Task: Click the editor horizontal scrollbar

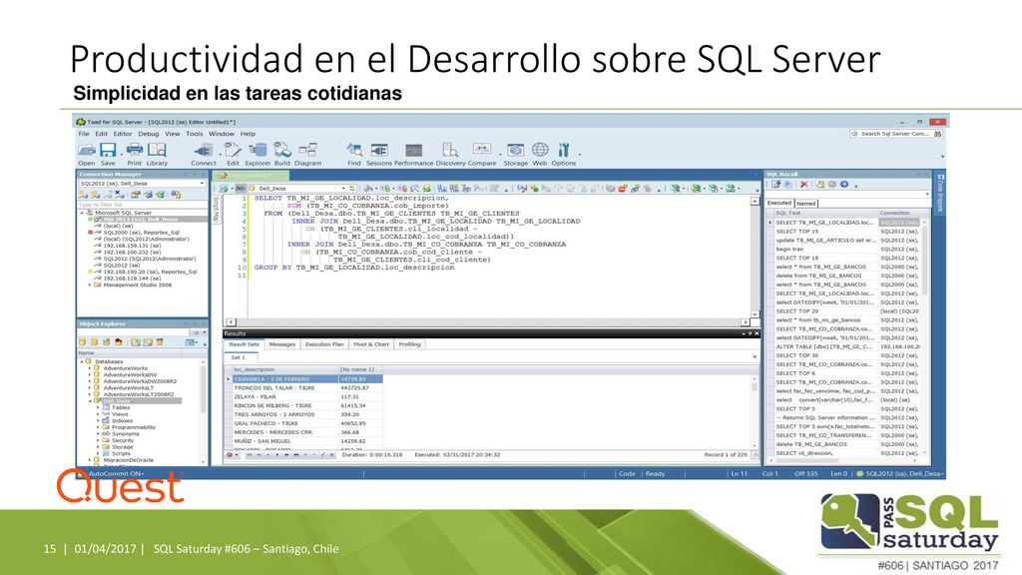Action: point(489,322)
